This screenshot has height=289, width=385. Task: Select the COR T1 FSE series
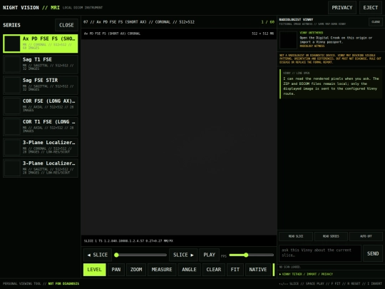(x=40, y=126)
